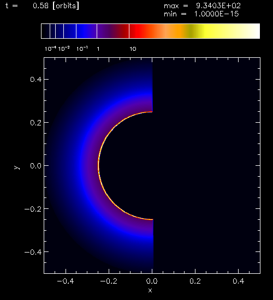Click the time readout 0.58 orbits
Viewport: 273px width, 300px height.
coord(56,6)
